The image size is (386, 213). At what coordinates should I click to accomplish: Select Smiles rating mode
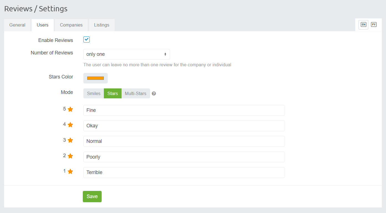[x=94, y=93]
